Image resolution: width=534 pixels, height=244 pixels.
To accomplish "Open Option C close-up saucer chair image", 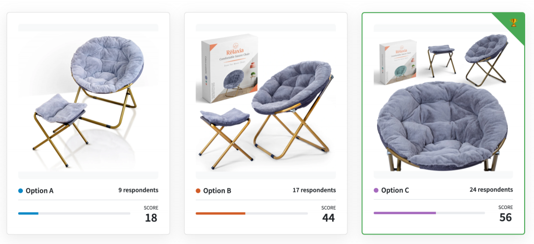I will click(x=443, y=102).
